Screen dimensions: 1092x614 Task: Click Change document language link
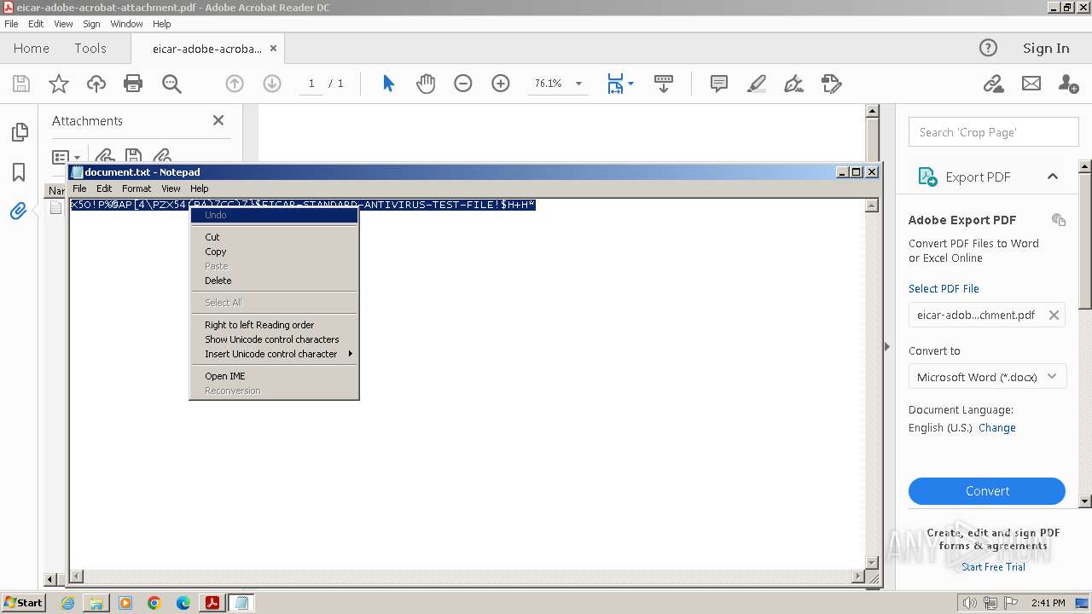click(996, 428)
